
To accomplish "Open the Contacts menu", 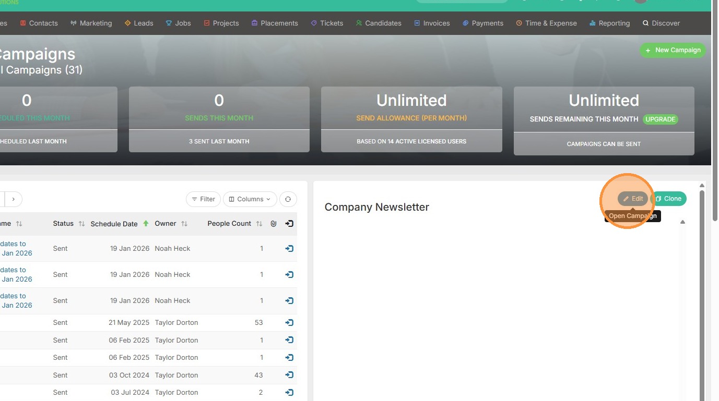I will [39, 23].
